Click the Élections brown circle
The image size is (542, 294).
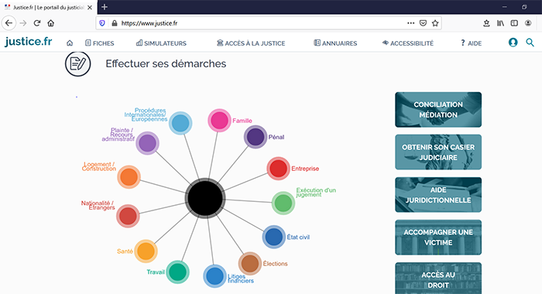point(249,264)
